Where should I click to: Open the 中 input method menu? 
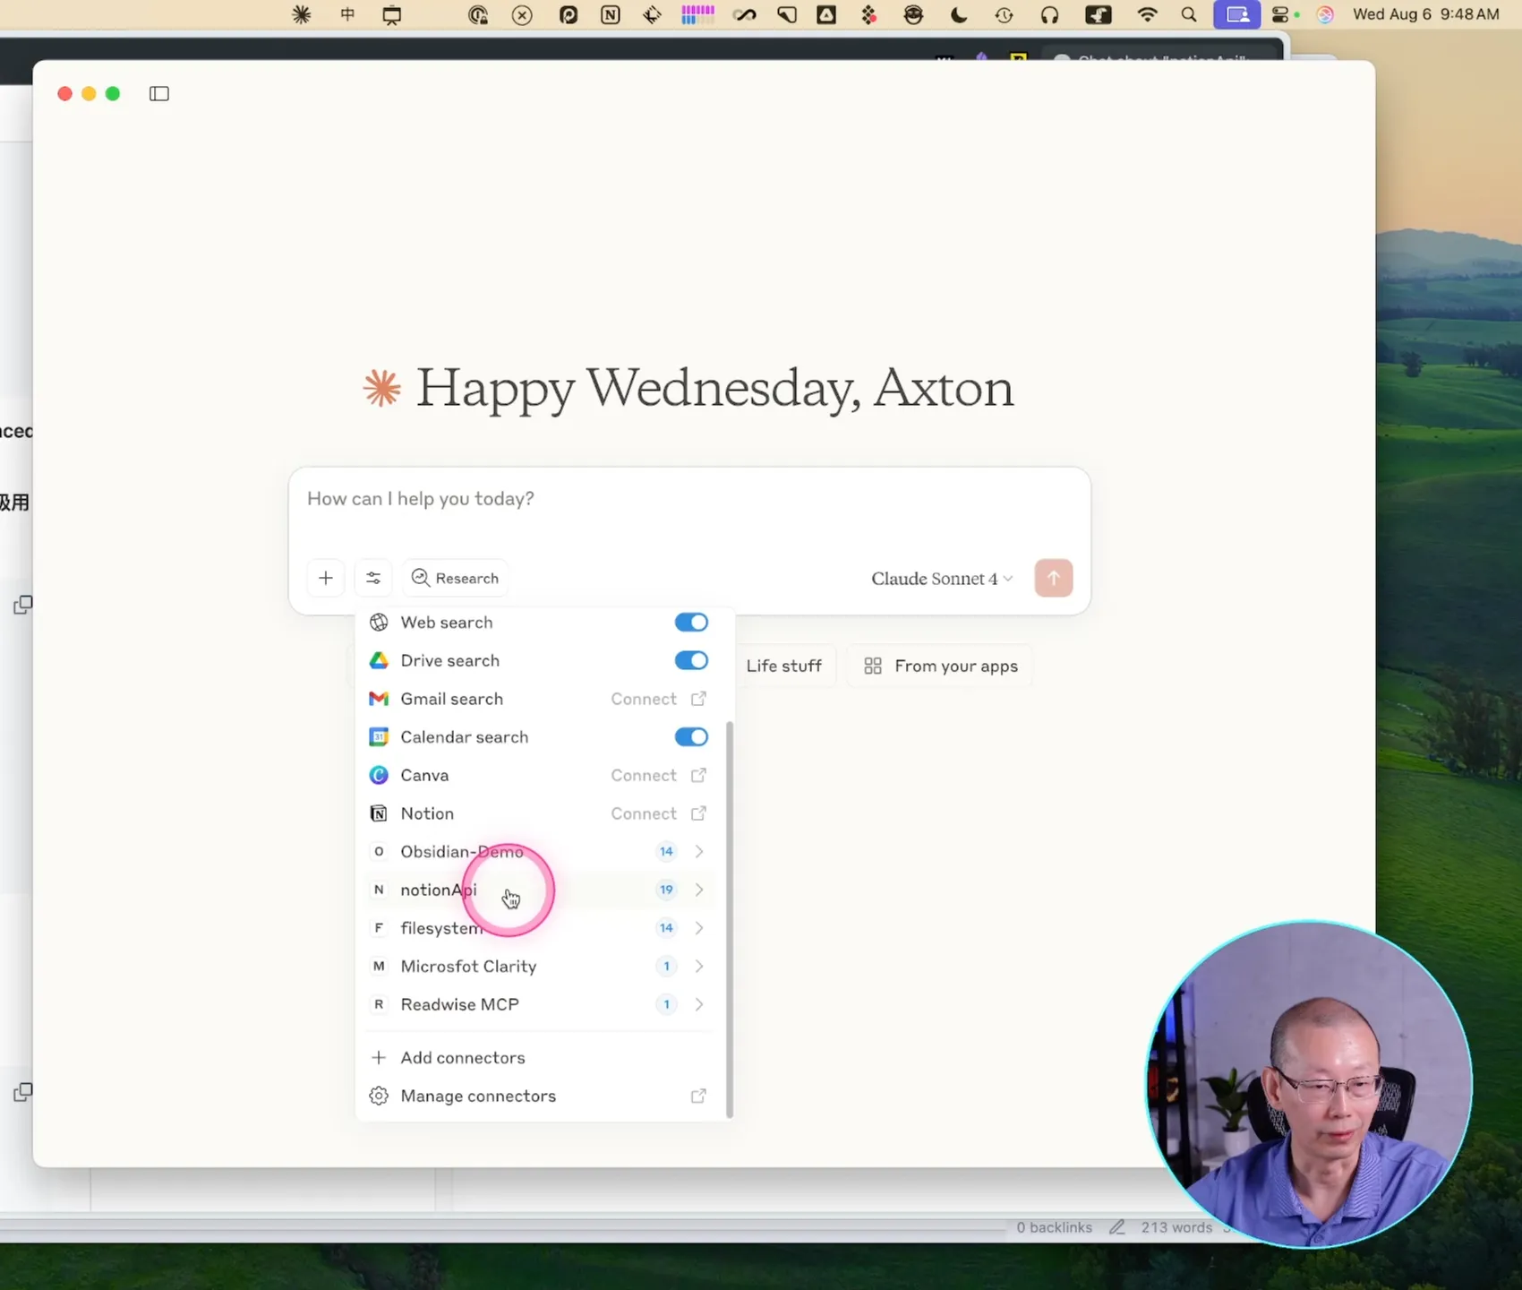pyautogui.click(x=347, y=14)
